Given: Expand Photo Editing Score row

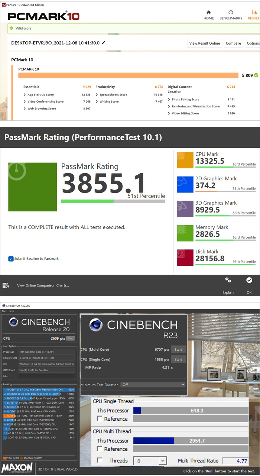Looking at the screenshot, I should click(169, 100).
